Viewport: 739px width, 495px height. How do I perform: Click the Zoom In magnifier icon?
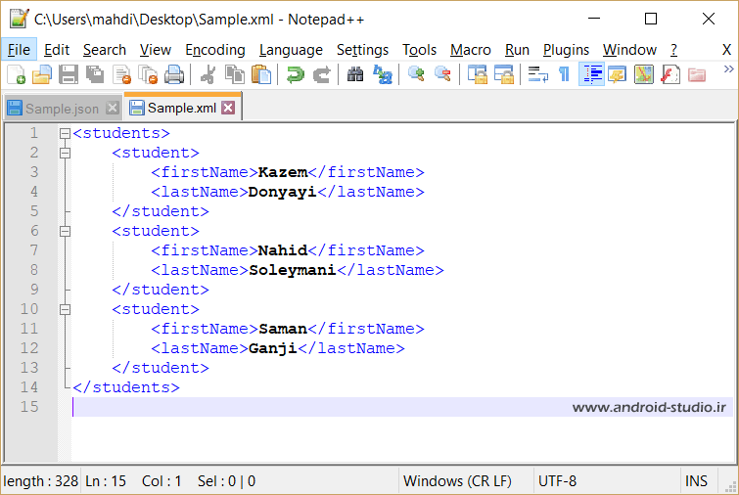(x=416, y=75)
